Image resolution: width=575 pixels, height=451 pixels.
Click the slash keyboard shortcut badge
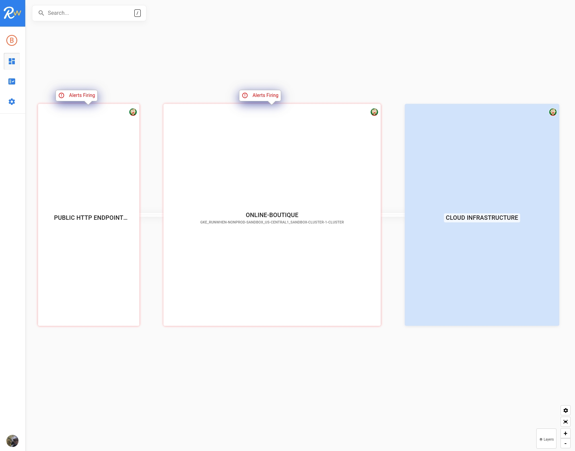point(137,13)
